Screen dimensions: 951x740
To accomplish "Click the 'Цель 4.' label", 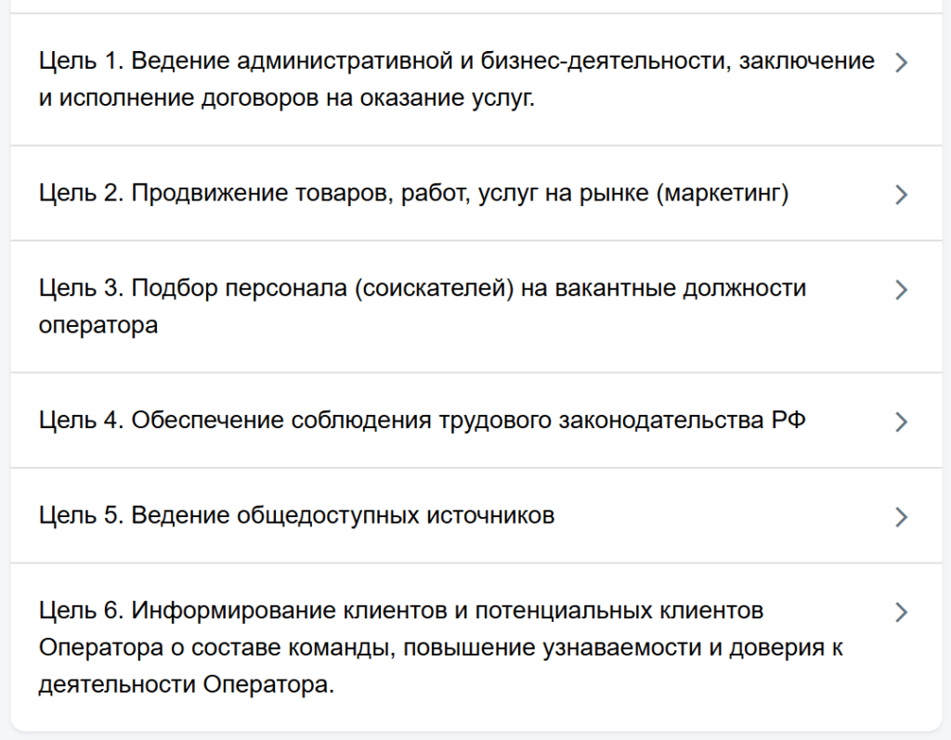I will (x=82, y=421).
